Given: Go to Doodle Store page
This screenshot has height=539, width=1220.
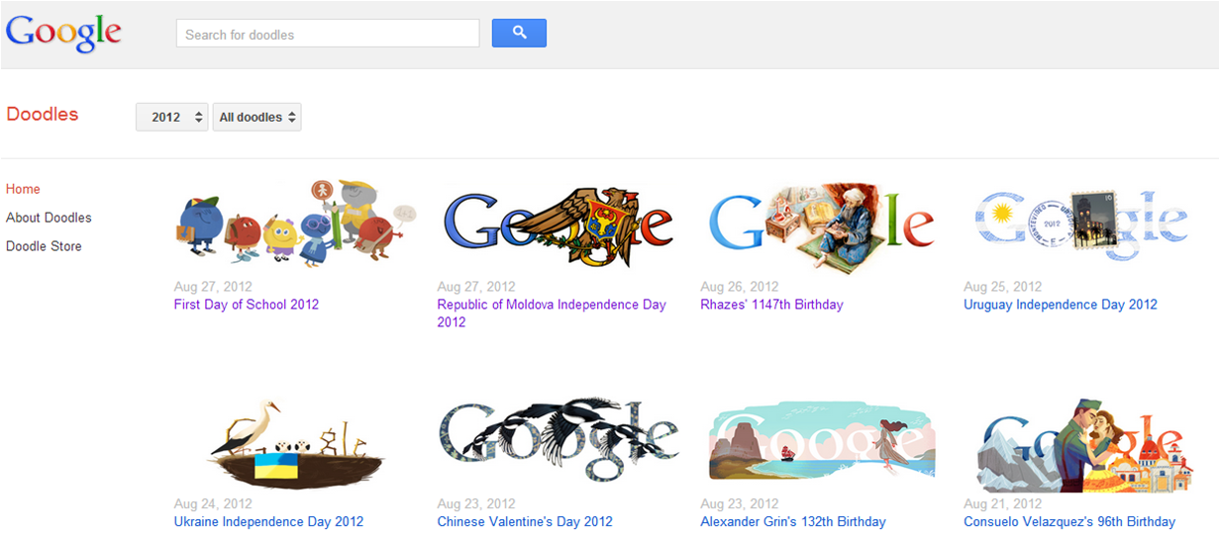Looking at the screenshot, I should pyautogui.click(x=44, y=246).
